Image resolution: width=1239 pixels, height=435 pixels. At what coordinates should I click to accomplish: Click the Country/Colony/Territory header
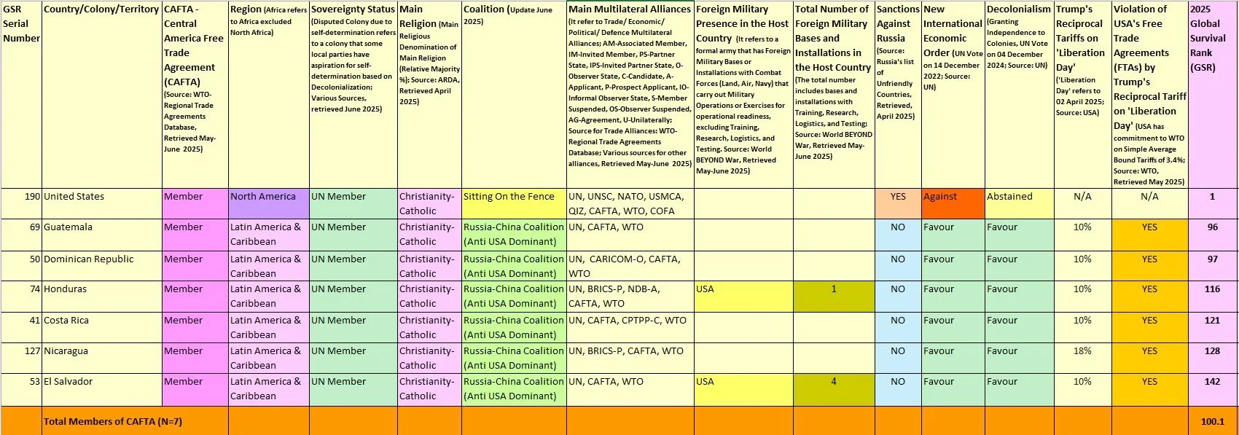click(x=102, y=95)
